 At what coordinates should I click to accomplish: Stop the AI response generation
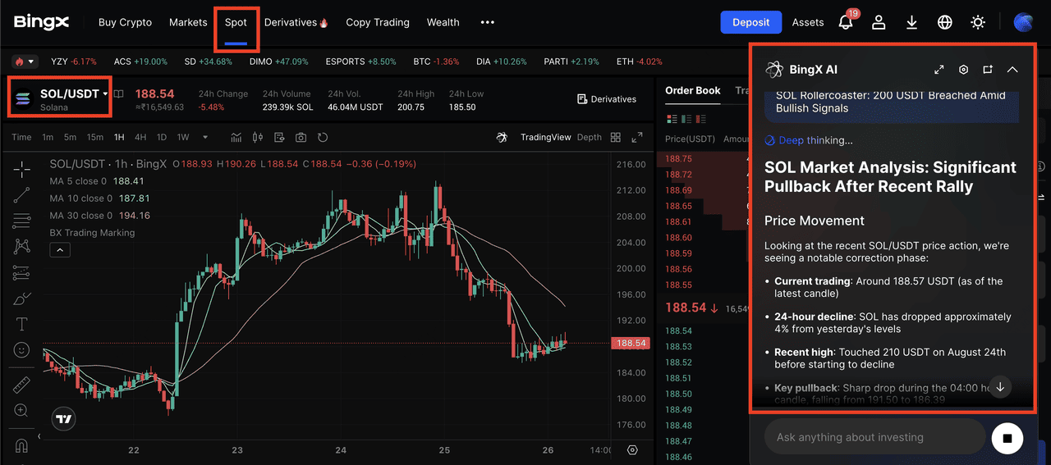1007,438
